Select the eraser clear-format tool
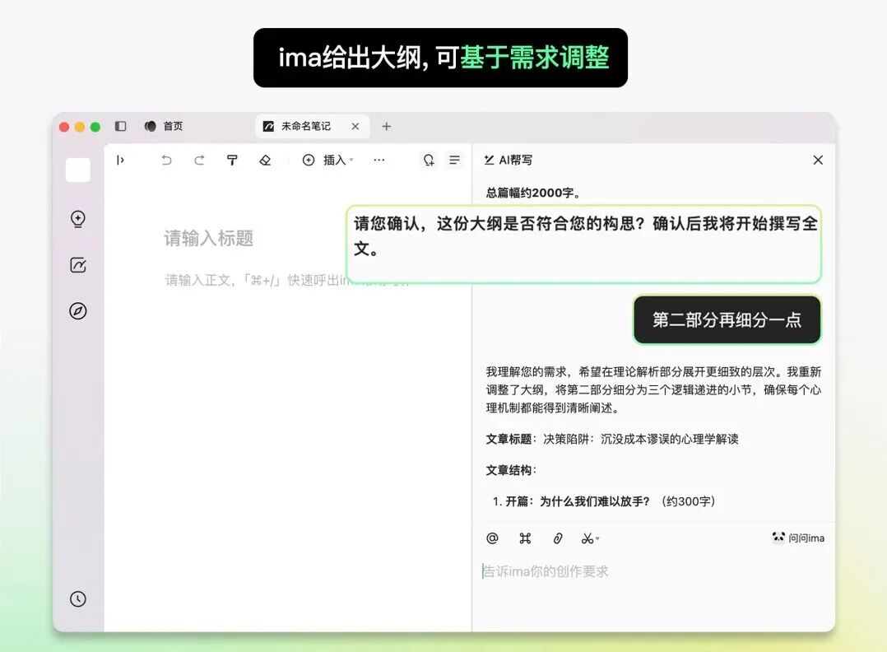Viewport: 887px width, 652px height. click(x=265, y=161)
